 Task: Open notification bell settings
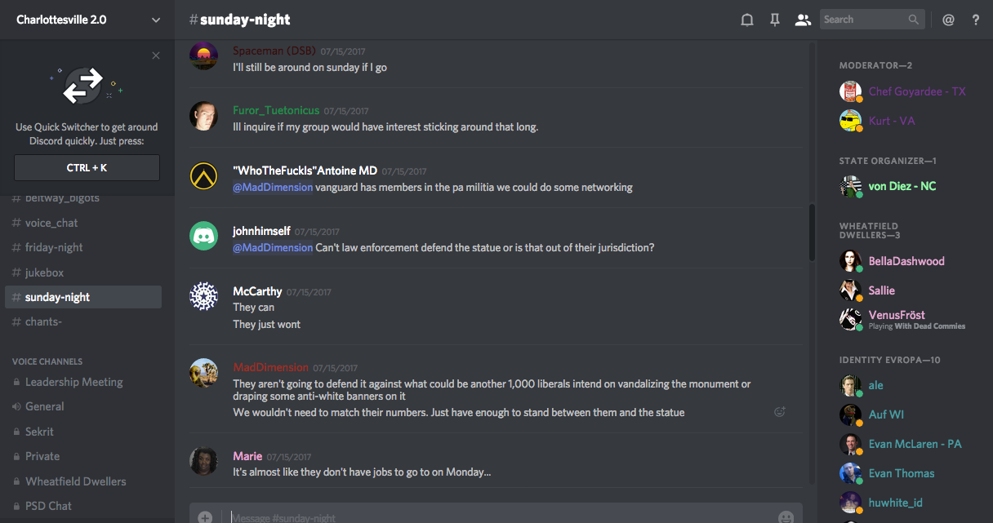[746, 20]
